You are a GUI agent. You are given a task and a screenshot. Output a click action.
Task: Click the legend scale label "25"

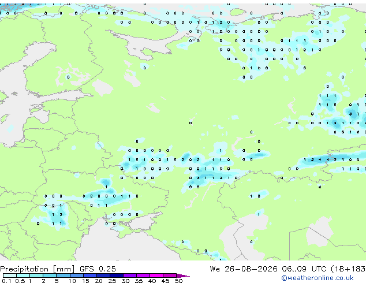tap(112, 281)
